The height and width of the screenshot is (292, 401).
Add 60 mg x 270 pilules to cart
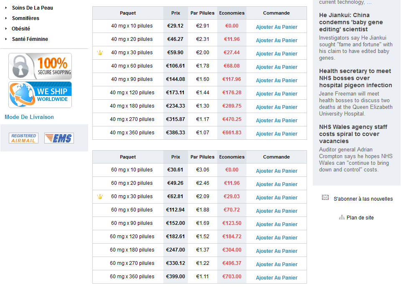point(277,264)
